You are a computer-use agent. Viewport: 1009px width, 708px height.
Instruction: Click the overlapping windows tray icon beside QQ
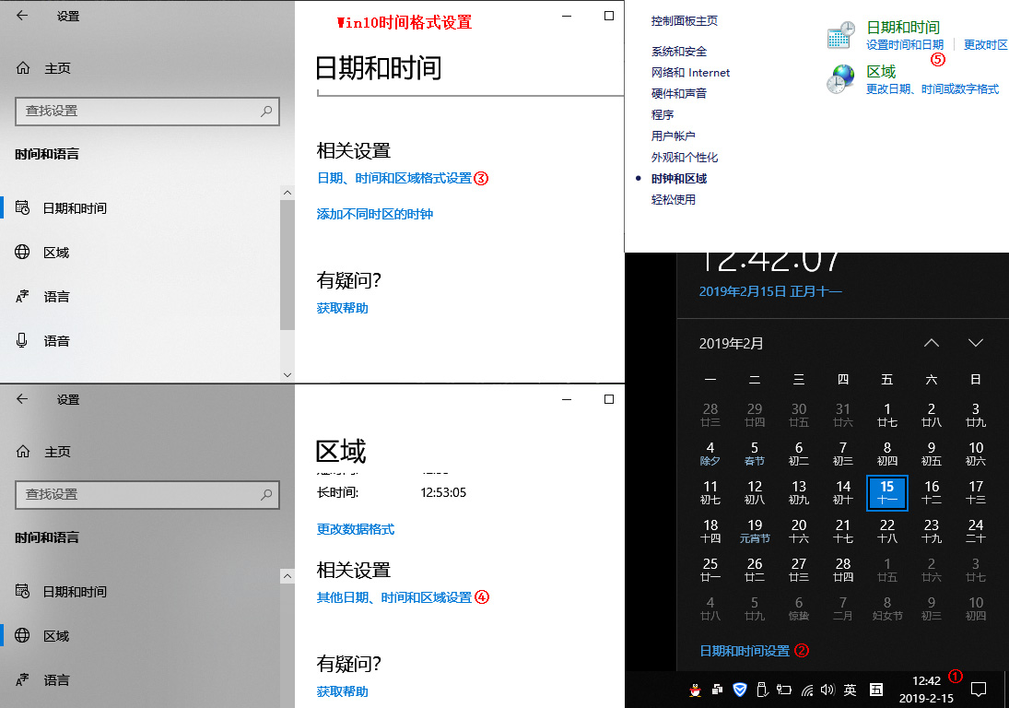(718, 690)
